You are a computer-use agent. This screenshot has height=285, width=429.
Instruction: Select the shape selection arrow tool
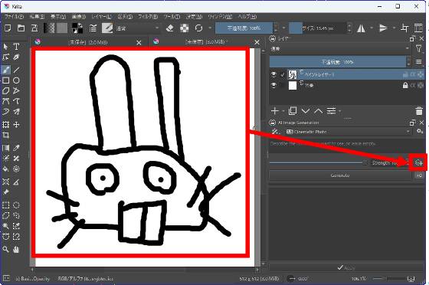click(x=6, y=47)
